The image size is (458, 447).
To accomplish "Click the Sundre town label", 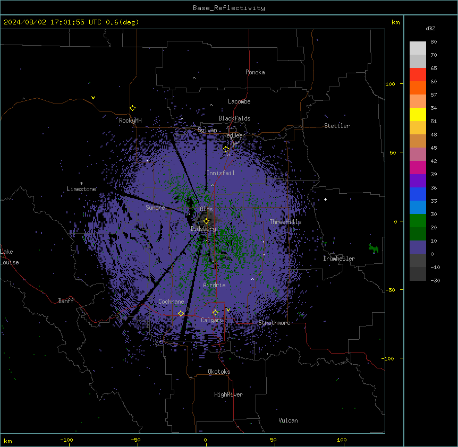I will 155,208.
